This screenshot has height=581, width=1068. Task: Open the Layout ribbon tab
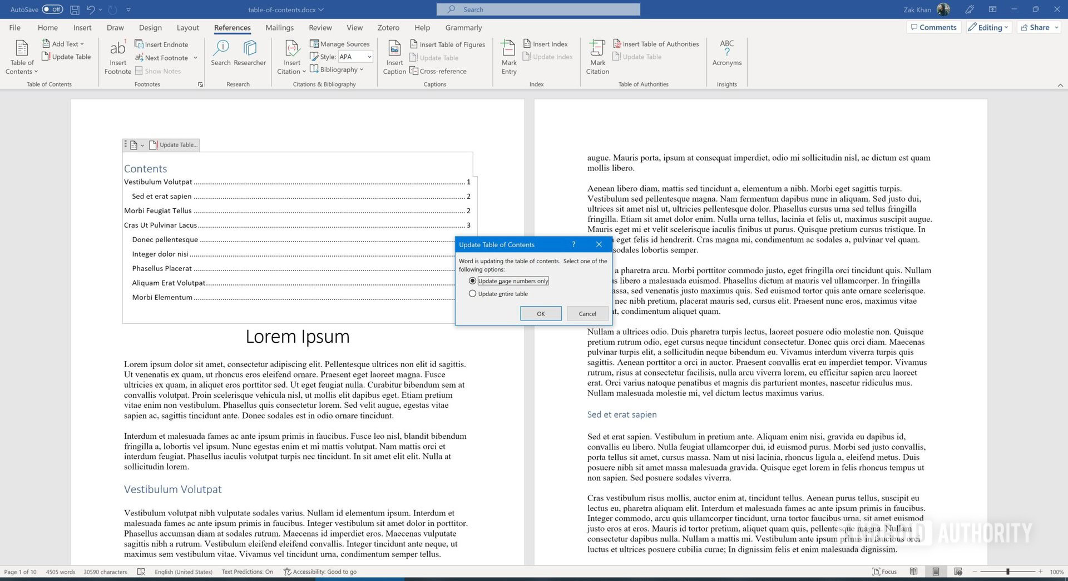click(x=187, y=28)
